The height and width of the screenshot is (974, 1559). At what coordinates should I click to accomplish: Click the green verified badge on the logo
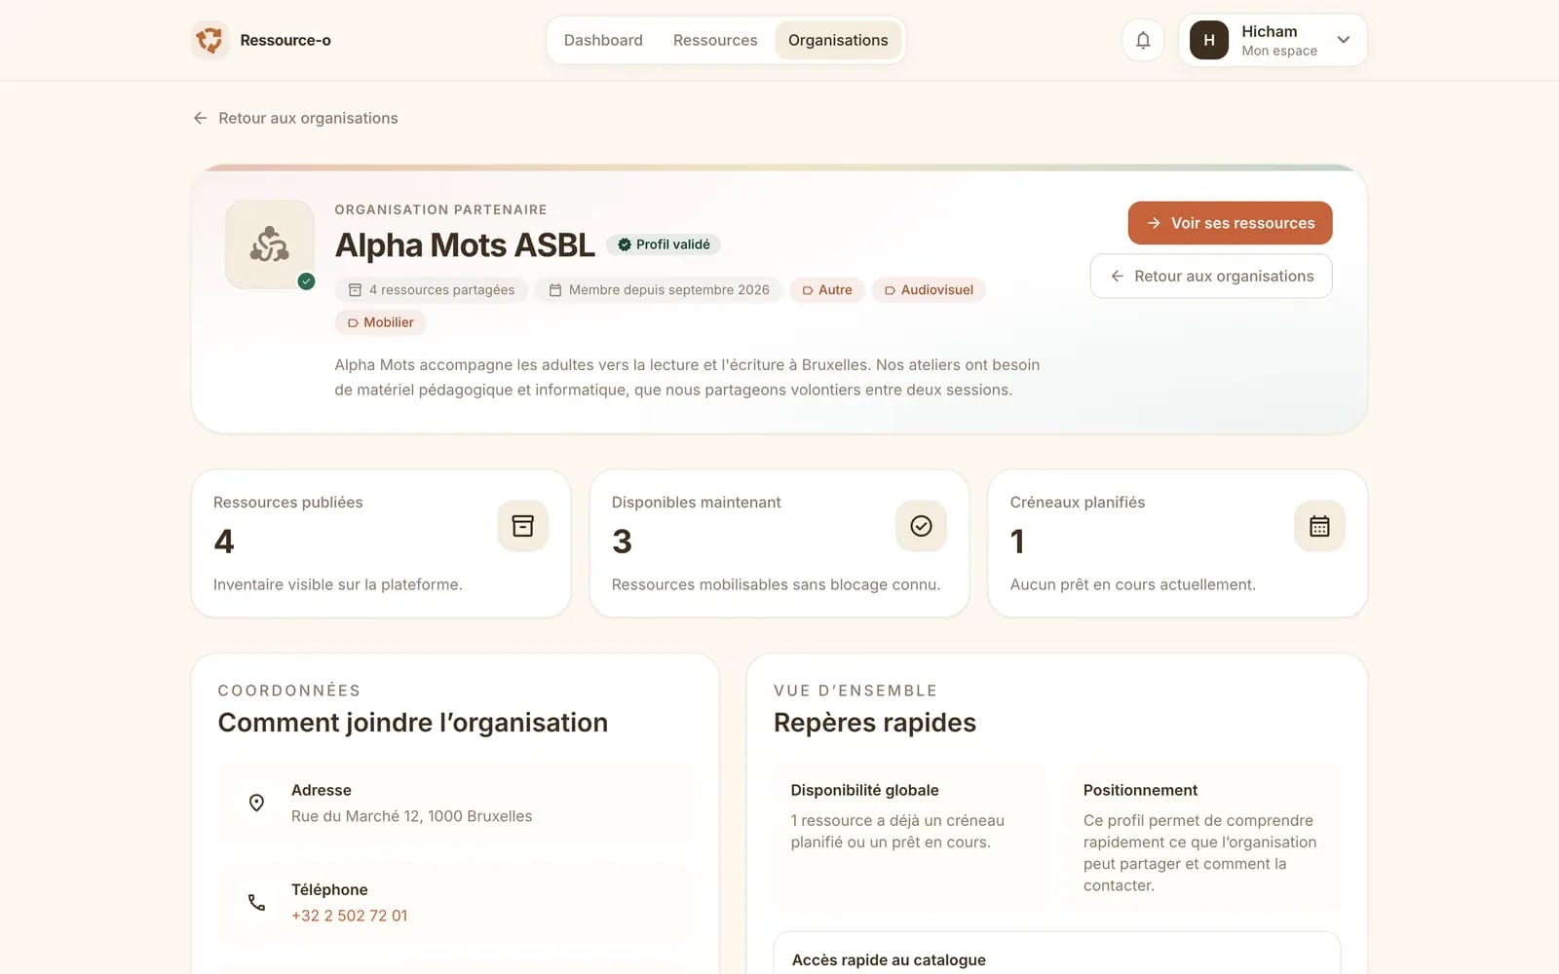point(306,281)
